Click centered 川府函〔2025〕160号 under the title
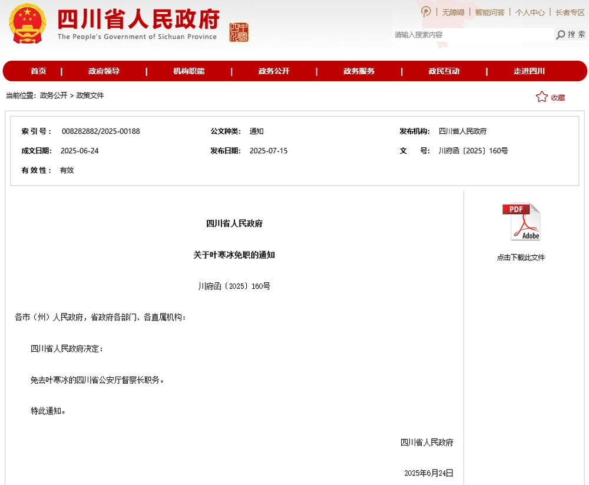This screenshot has width=589, height=485. (234, 286)
